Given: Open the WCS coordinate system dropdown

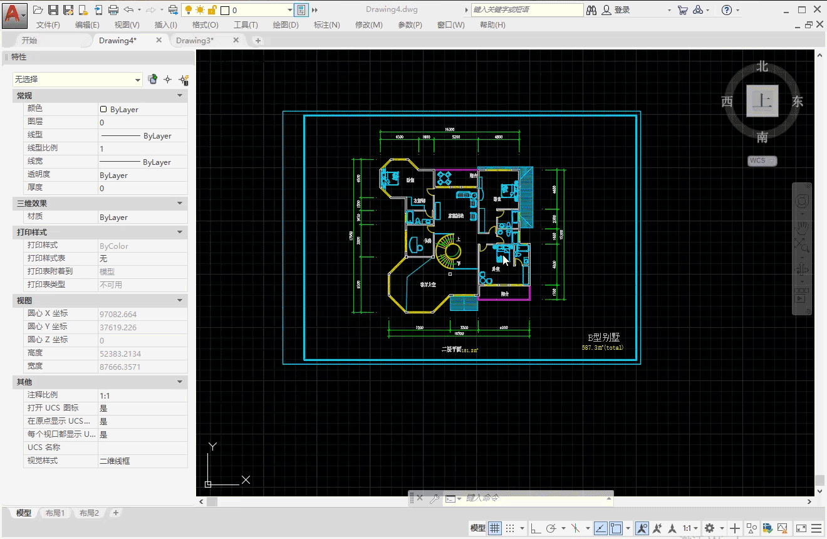Looking at the screenshot, I should 762,161.
